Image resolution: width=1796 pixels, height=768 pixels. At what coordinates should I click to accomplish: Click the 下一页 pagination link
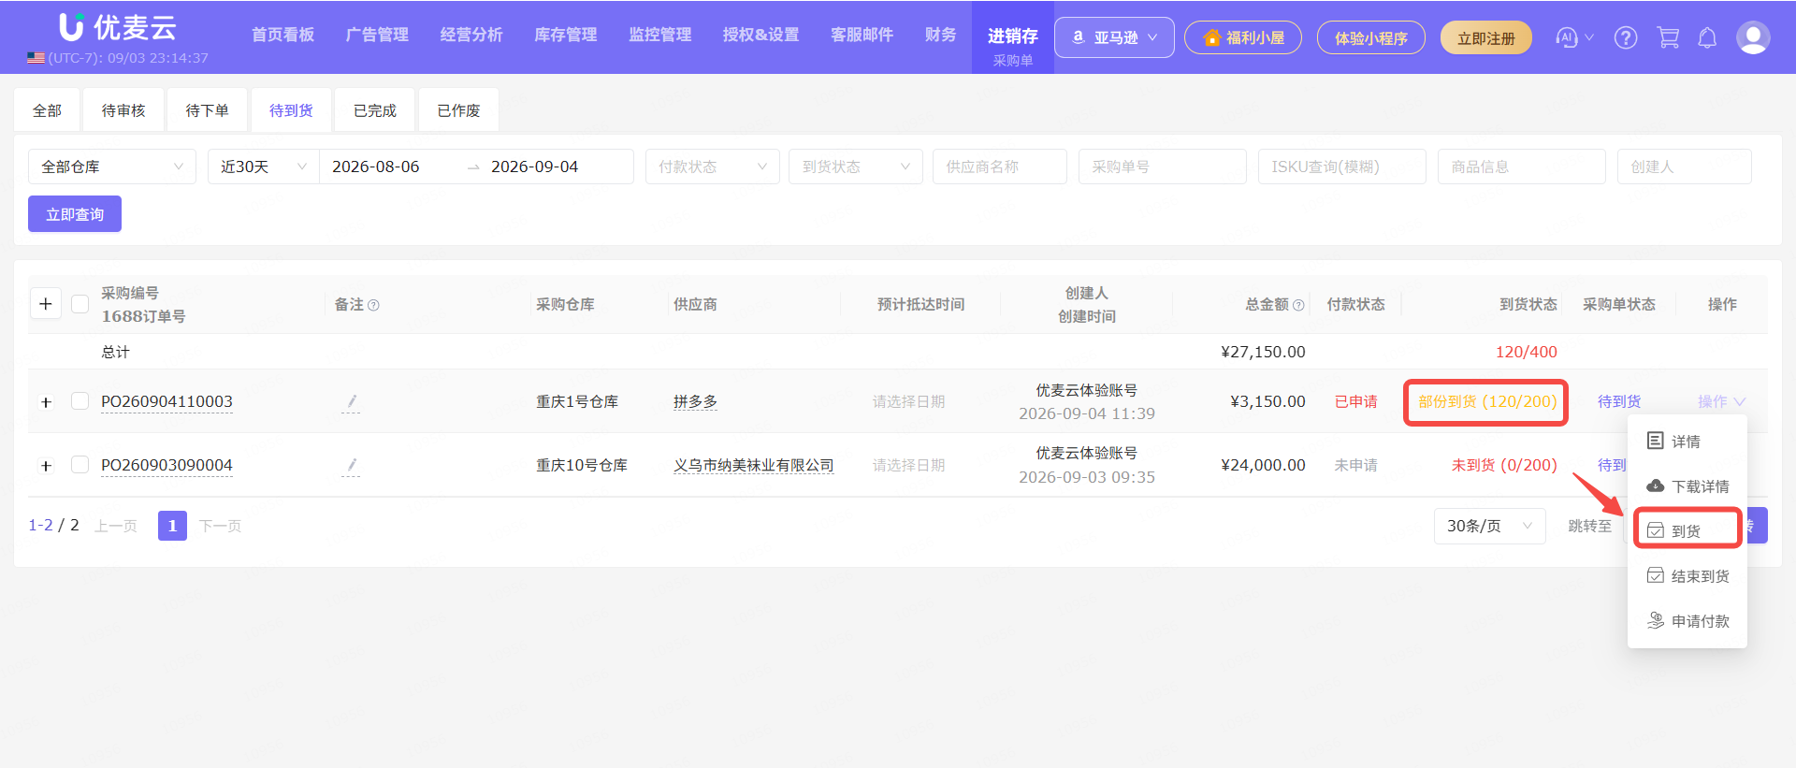coord(220,526)
